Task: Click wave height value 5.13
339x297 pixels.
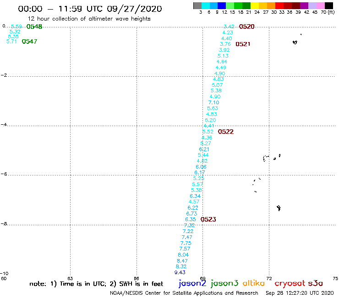Action: point(223,56)
